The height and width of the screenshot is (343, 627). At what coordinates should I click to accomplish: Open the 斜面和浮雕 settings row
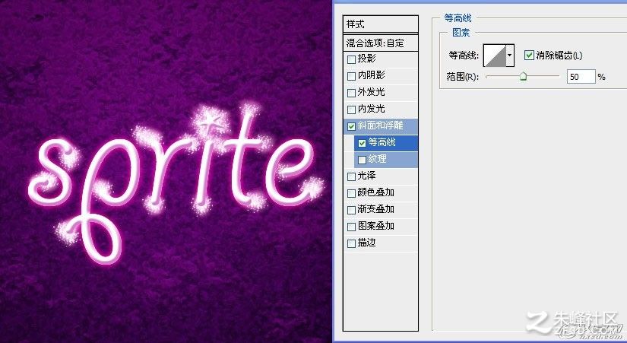(x=381, y=126)
